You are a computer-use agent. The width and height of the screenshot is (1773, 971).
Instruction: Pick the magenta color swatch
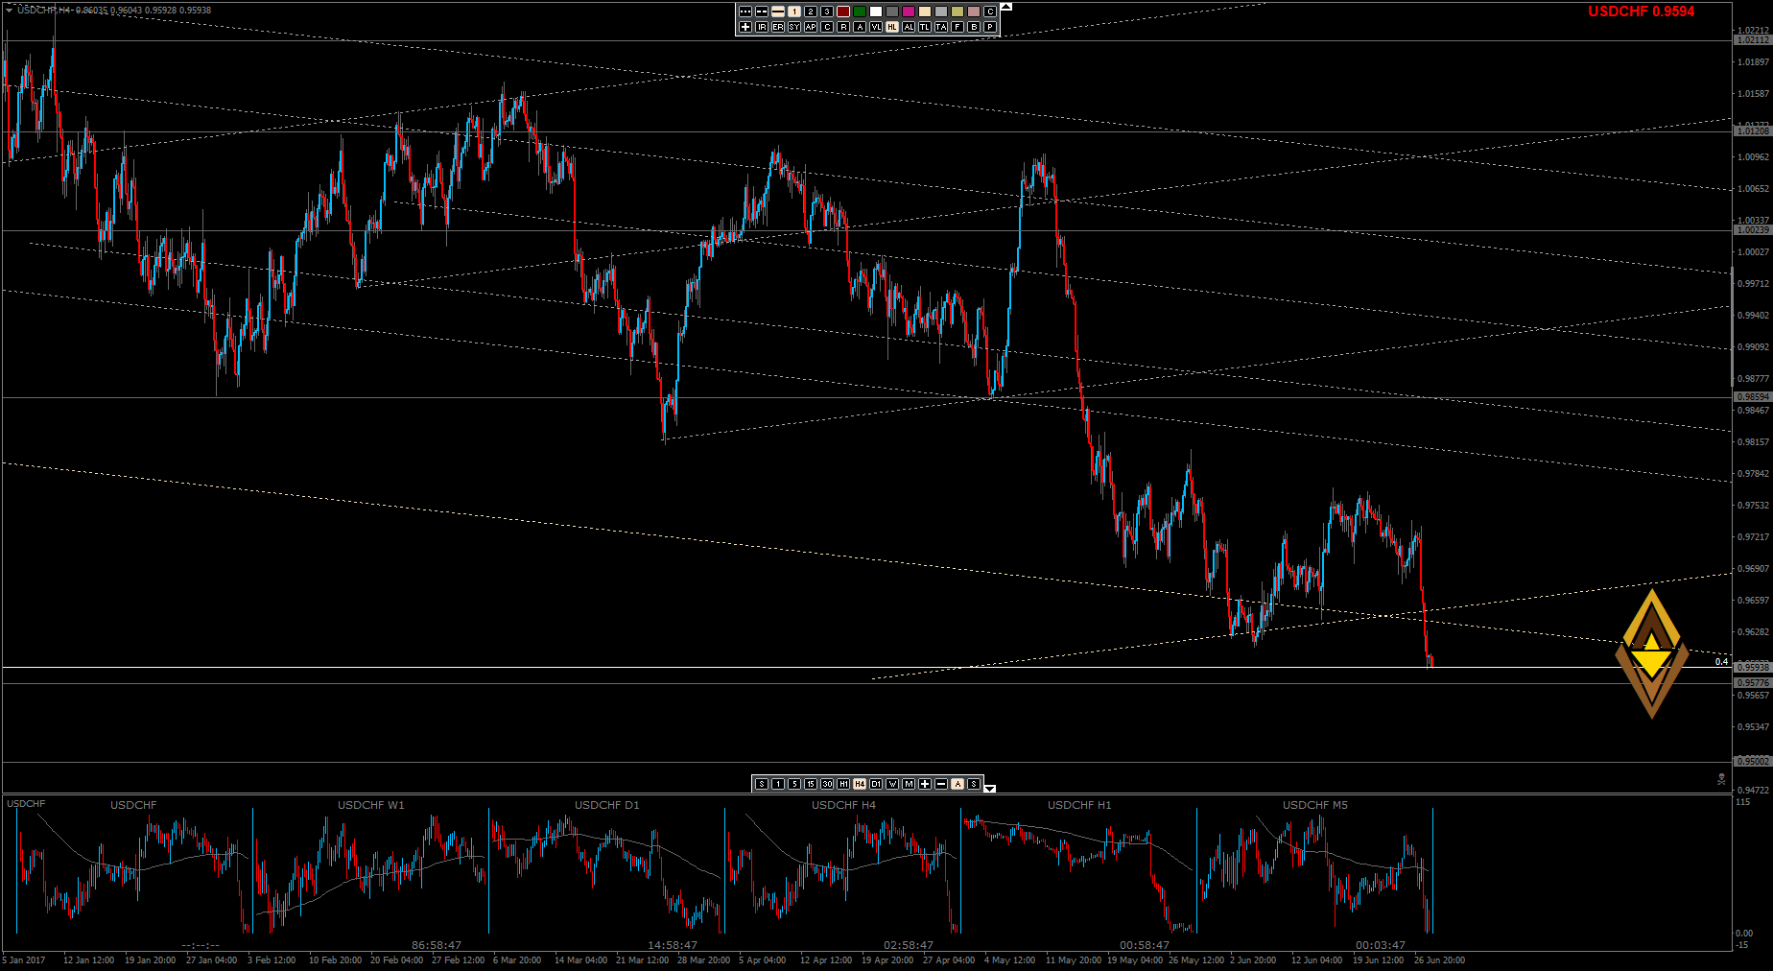click(x=909, y=12)
